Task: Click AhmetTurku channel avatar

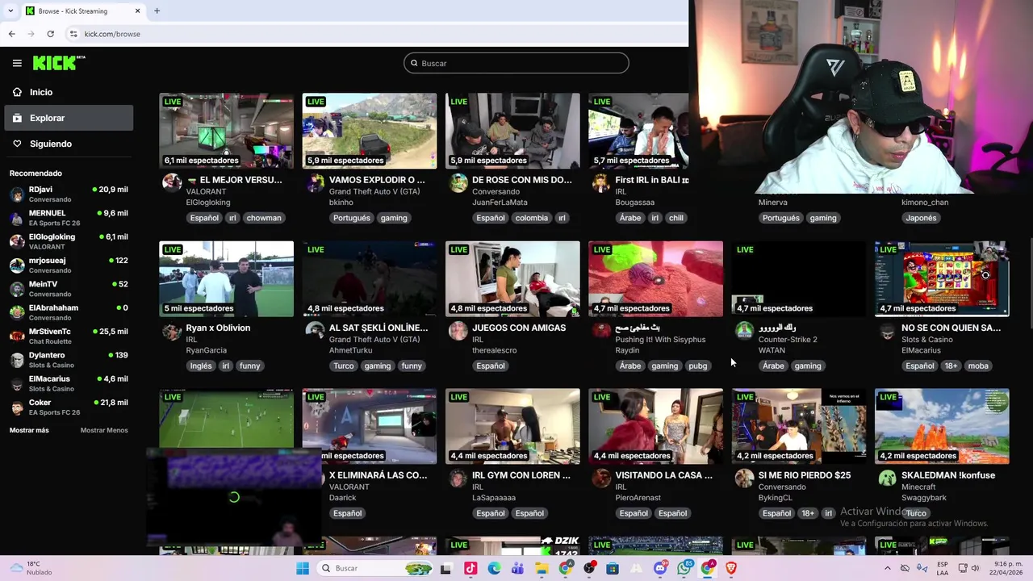Action: point(315,331)
